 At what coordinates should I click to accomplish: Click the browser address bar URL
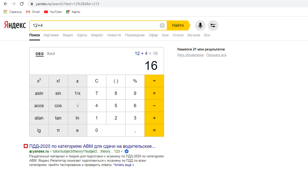pyautogui.click(x=67, y=4)
